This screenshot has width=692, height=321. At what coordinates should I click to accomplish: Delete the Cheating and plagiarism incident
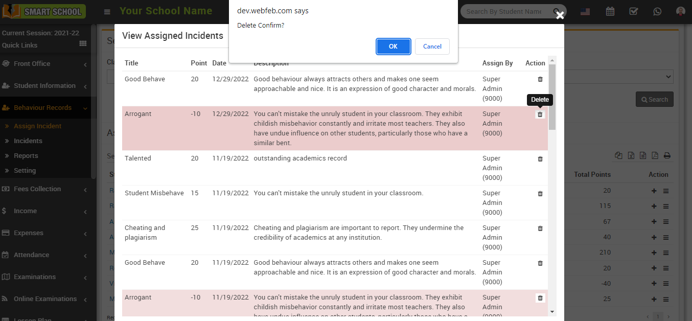[x=540, y=228]
